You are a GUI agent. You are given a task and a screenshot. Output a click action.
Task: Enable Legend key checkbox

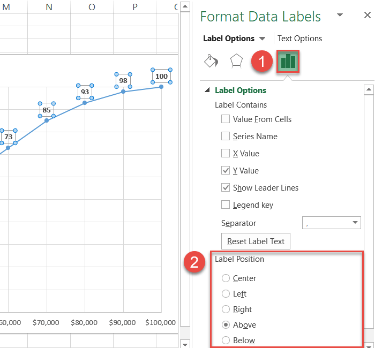click(x=226, y=205)
